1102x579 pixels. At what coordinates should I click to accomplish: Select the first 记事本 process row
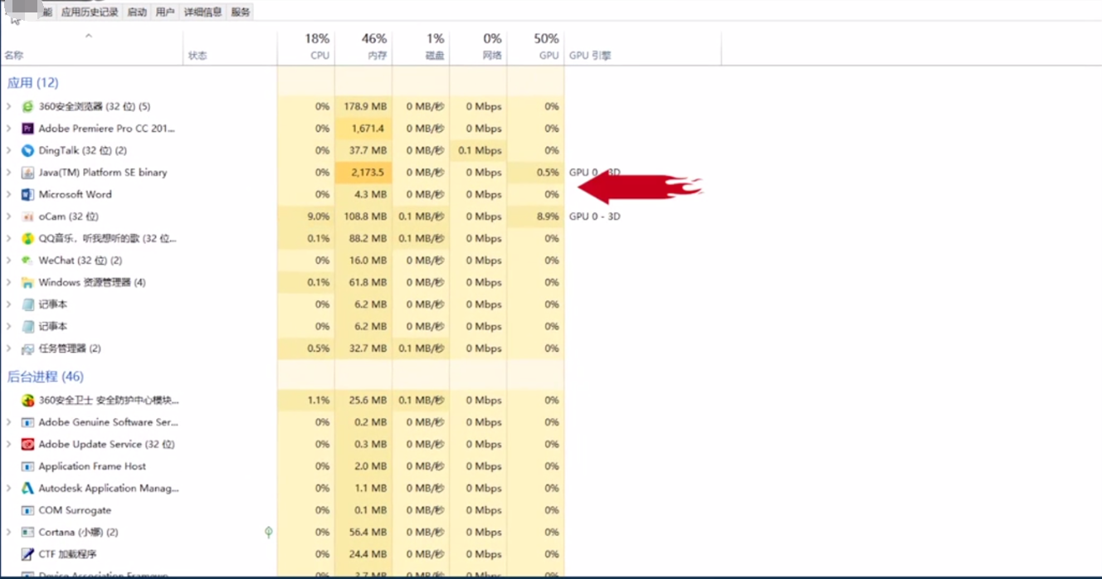[x=282, y=304]
